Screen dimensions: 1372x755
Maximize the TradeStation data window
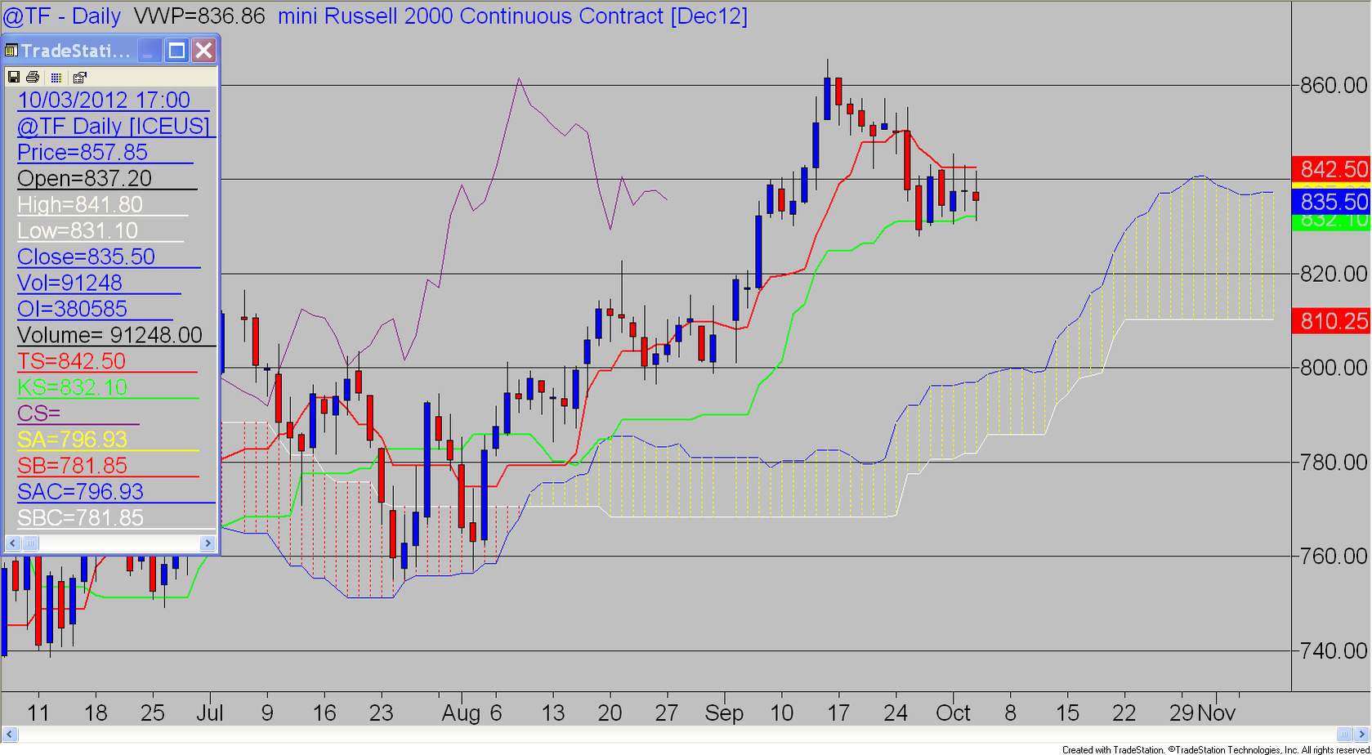click(x=177, y=51)
